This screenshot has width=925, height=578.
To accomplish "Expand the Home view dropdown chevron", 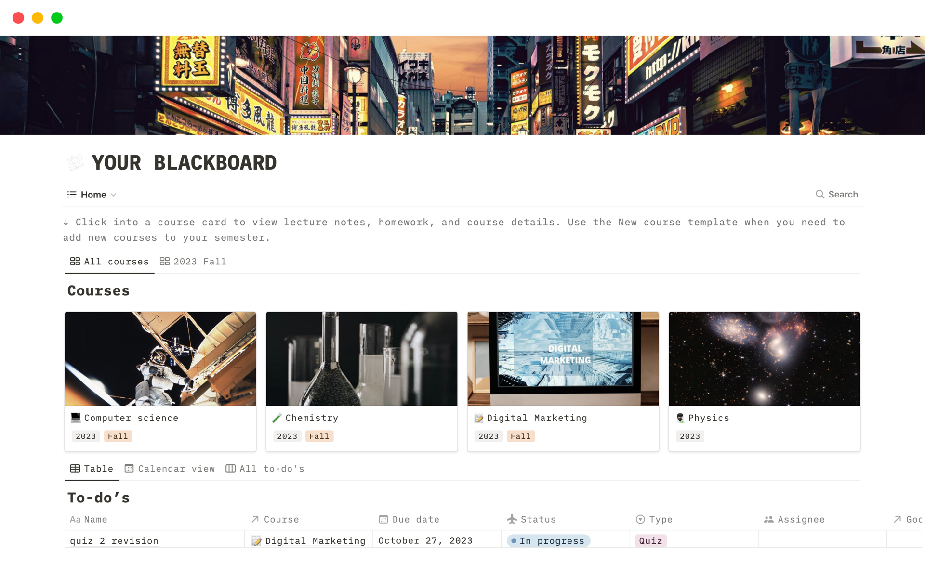I will click(x=114, y=195).
